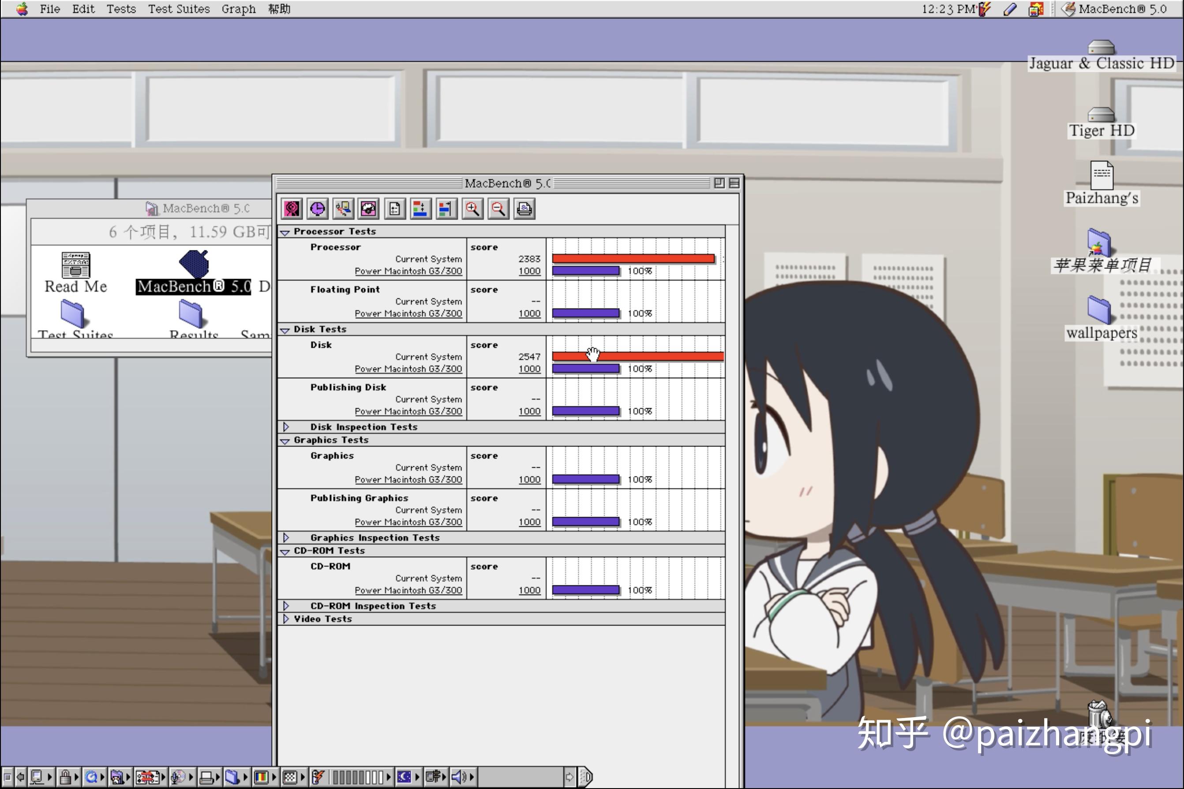Expand the Disk Inspection Tests section
Screen dimensions: 1184x789
tap(285, 427)
